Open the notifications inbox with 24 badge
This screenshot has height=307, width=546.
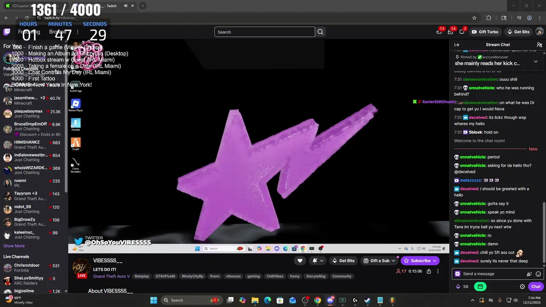tap(450, 32)
